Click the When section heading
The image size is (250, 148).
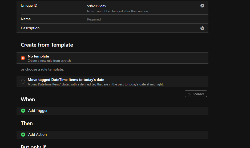(28, 99)
